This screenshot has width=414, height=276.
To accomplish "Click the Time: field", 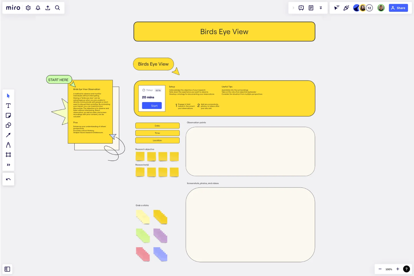I will [157, 133].
